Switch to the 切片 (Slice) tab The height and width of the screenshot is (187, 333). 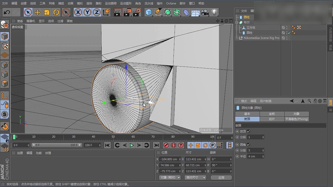[272, 119]
